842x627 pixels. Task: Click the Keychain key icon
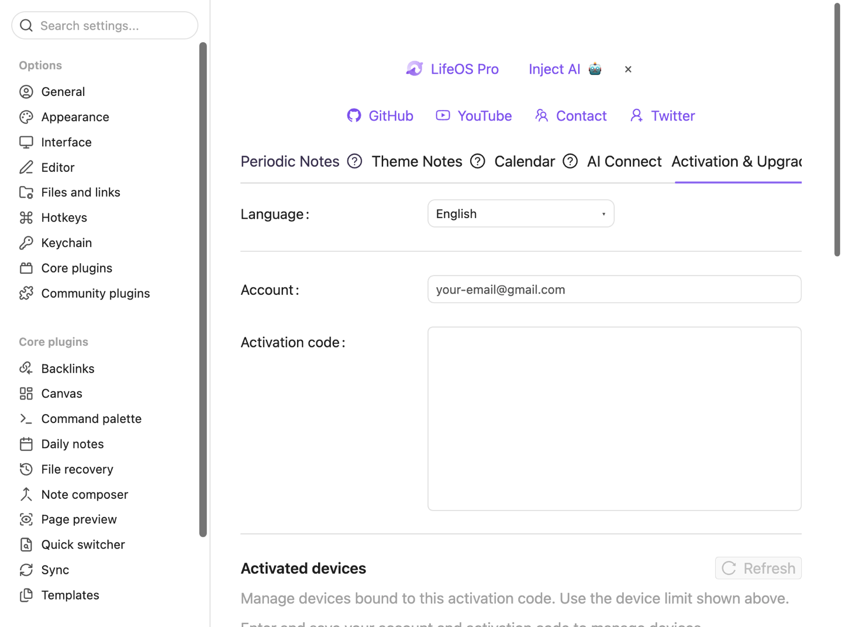point(26,243)
